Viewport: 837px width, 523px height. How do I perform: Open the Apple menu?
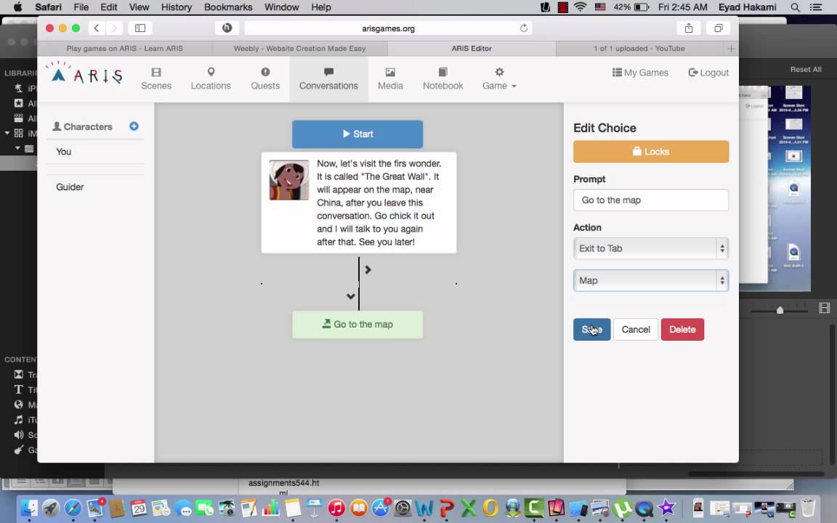17,7
